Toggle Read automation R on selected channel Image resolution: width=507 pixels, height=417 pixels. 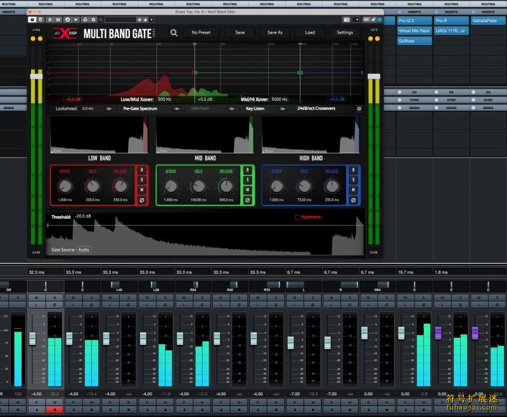coord(37,402)
